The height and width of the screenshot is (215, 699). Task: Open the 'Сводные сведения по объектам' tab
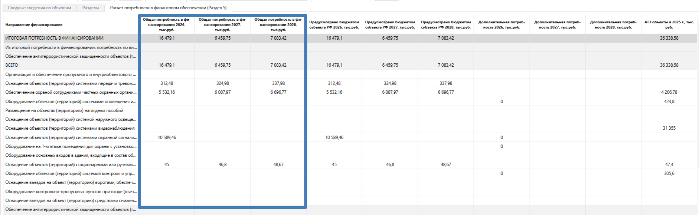click(x=39, y=8)
